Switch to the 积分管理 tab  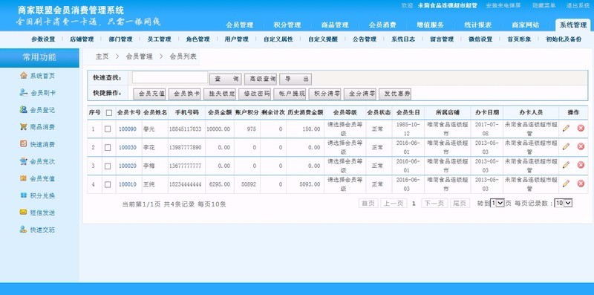[287, 25]
